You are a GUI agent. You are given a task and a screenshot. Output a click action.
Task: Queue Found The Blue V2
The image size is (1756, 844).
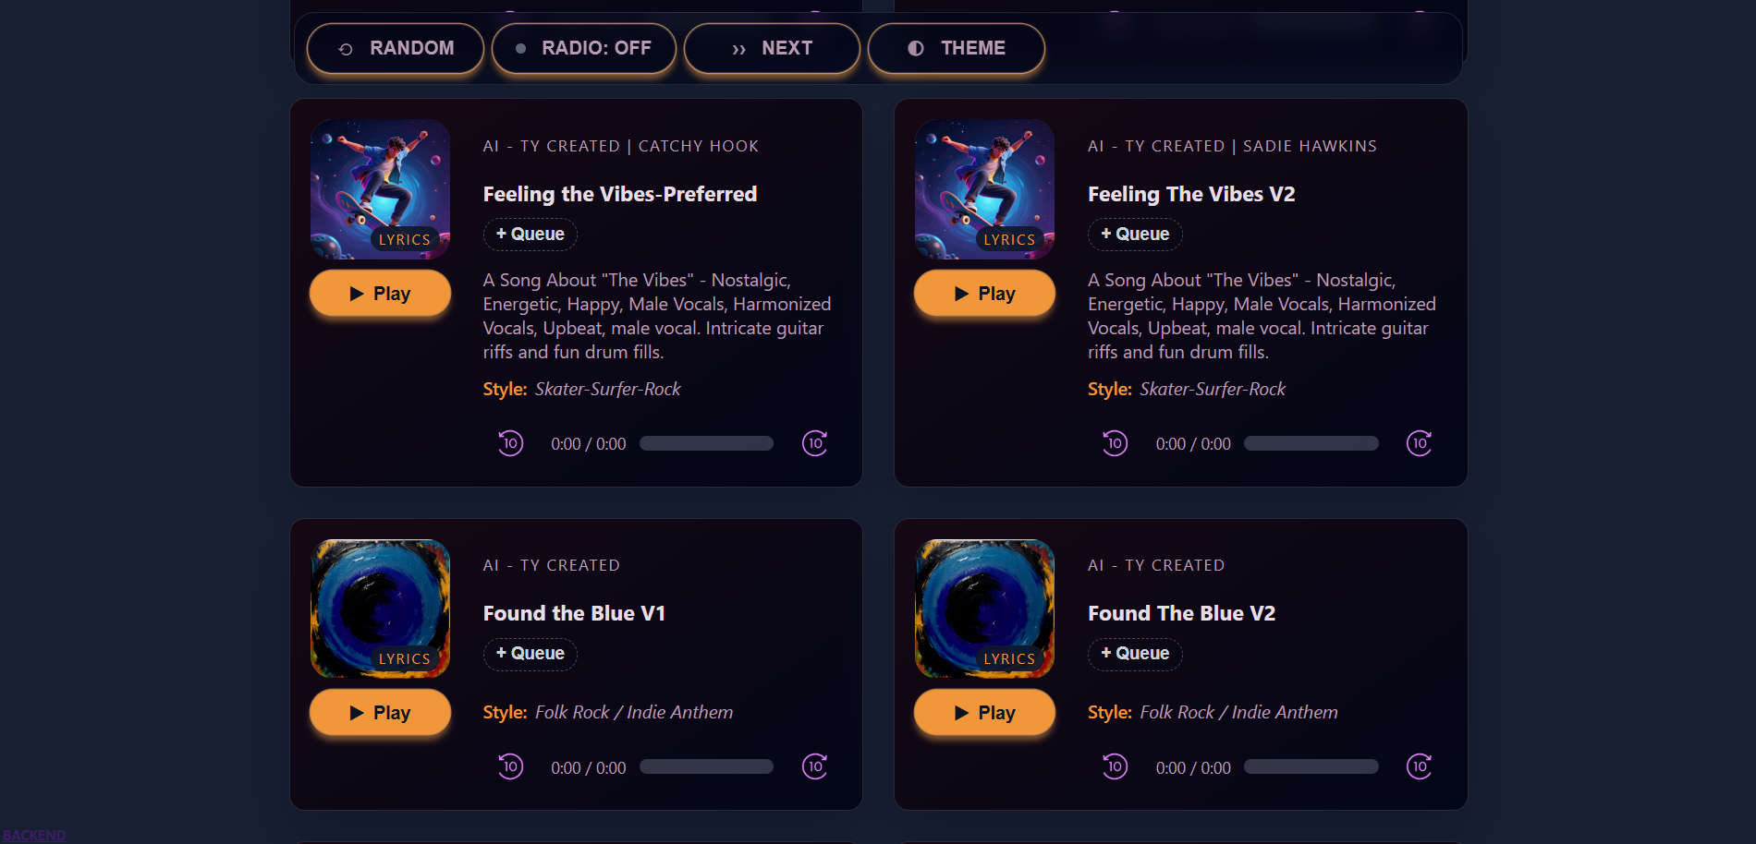(1135, 654)
